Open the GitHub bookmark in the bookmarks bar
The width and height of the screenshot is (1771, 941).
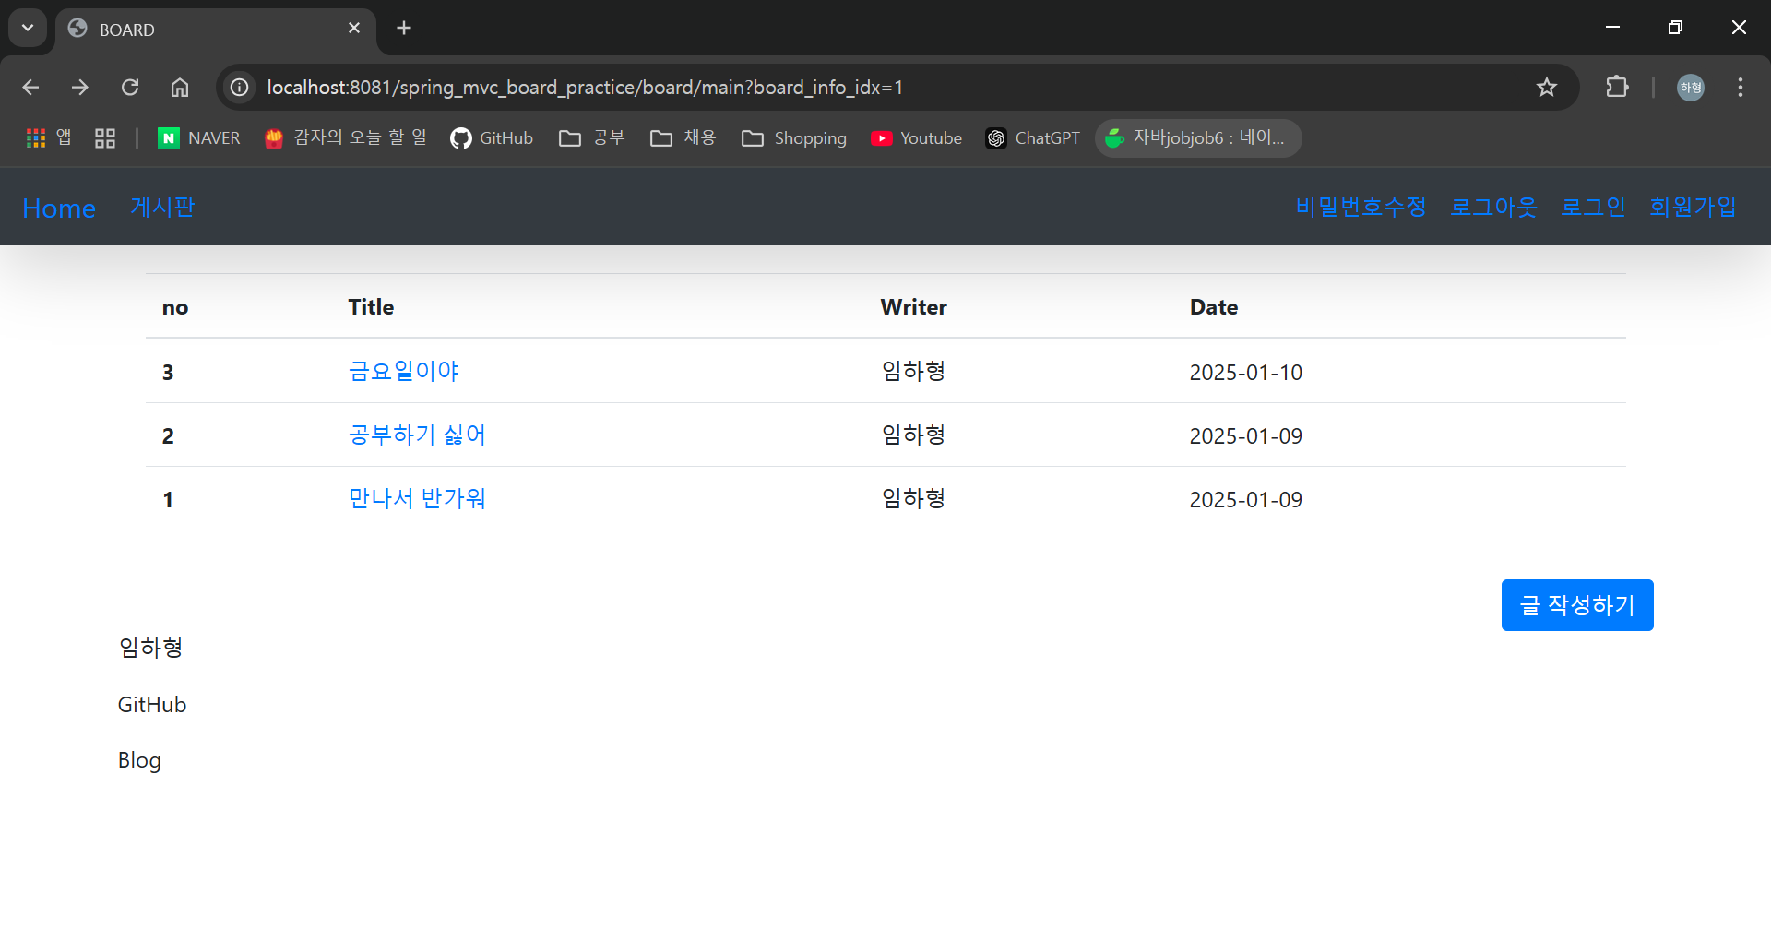(x=492, y=137)
